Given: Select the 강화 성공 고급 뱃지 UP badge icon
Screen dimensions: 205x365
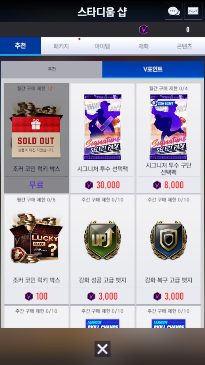Looking at the screenshot, I should [102, 240].
